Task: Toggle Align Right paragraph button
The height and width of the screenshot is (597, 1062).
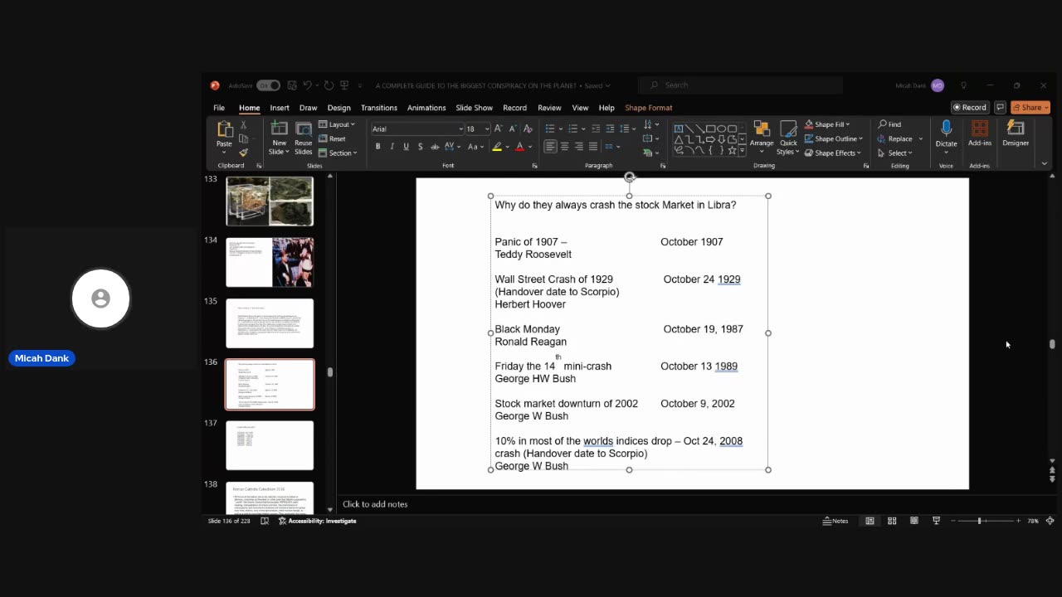Action: click(x=578, y=147)
